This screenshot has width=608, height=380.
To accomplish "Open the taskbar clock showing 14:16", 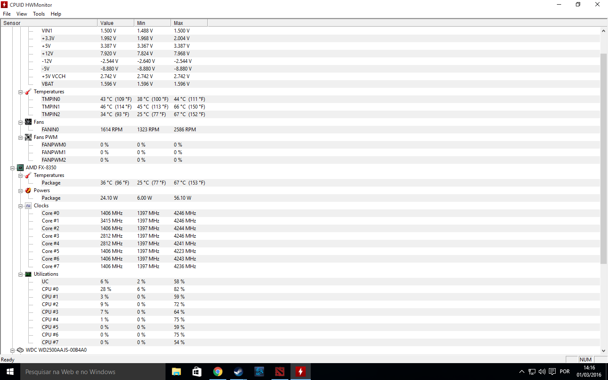I will (589, 372).
